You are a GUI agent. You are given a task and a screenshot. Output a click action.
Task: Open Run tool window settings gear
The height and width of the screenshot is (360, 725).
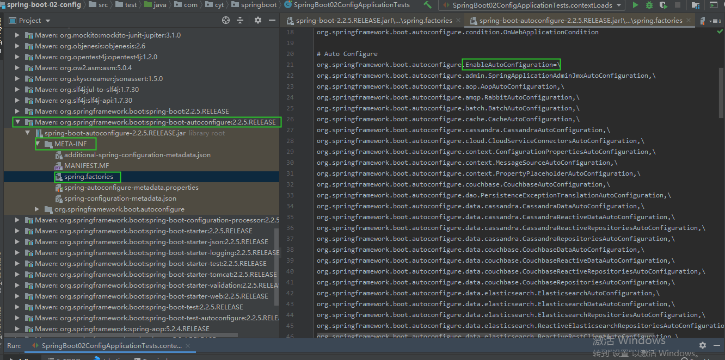[702, 345]
